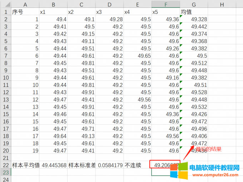
Task: Click the red-outlined result cell in row 22
Action: (x=165, y=165)
